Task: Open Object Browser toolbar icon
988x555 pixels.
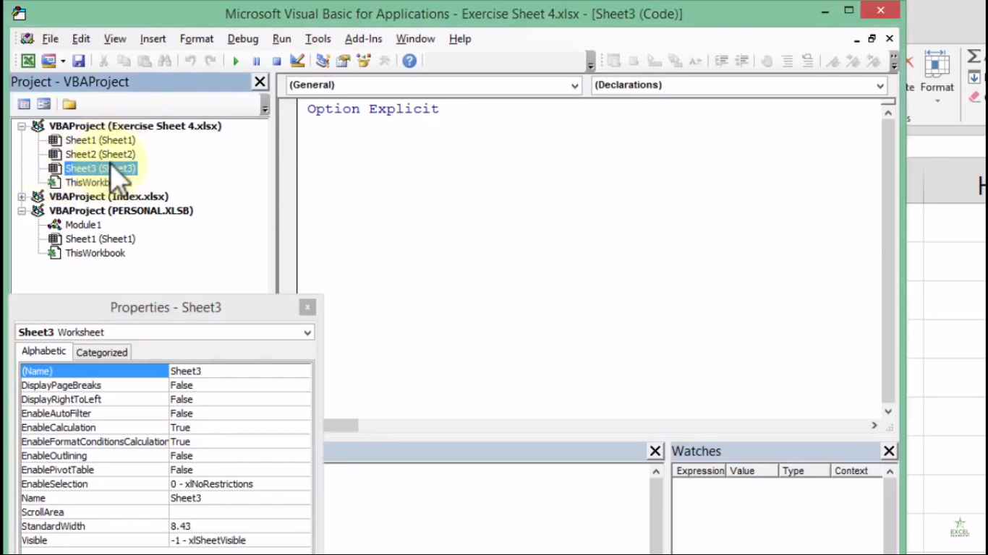Action: tap(363, 61)
